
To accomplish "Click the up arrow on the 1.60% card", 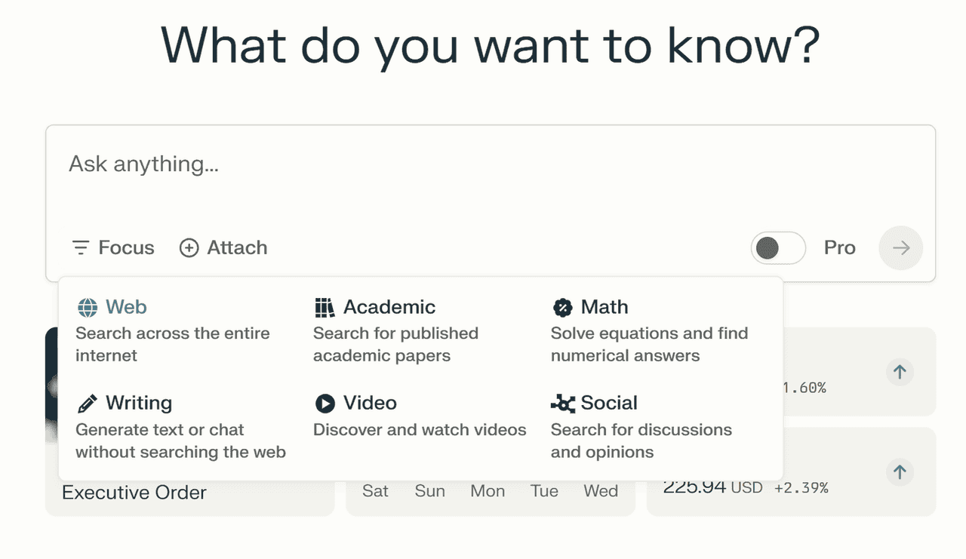I will point(900,372).
